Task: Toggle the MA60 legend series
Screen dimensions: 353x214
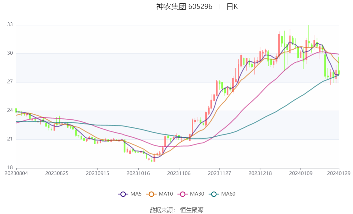Action: coord(222,194)
